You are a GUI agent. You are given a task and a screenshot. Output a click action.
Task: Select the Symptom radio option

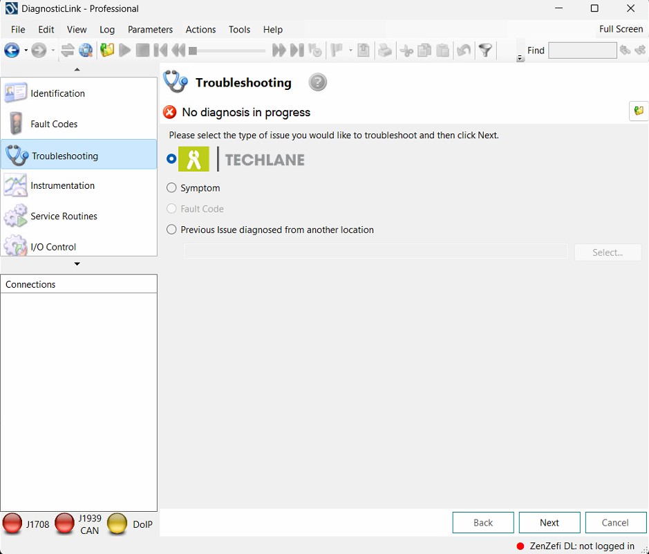point(172,188)
